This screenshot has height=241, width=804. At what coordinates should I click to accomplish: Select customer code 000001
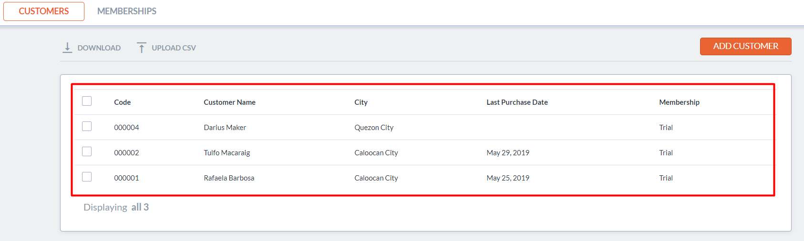coord(126,178)
